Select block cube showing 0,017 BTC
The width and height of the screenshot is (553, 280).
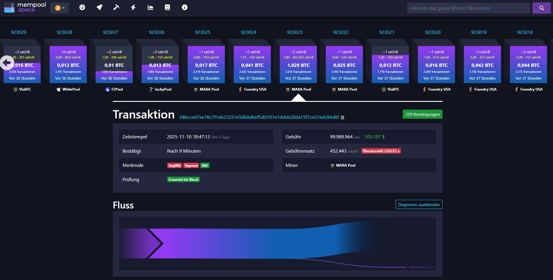[x=206, y=64]
